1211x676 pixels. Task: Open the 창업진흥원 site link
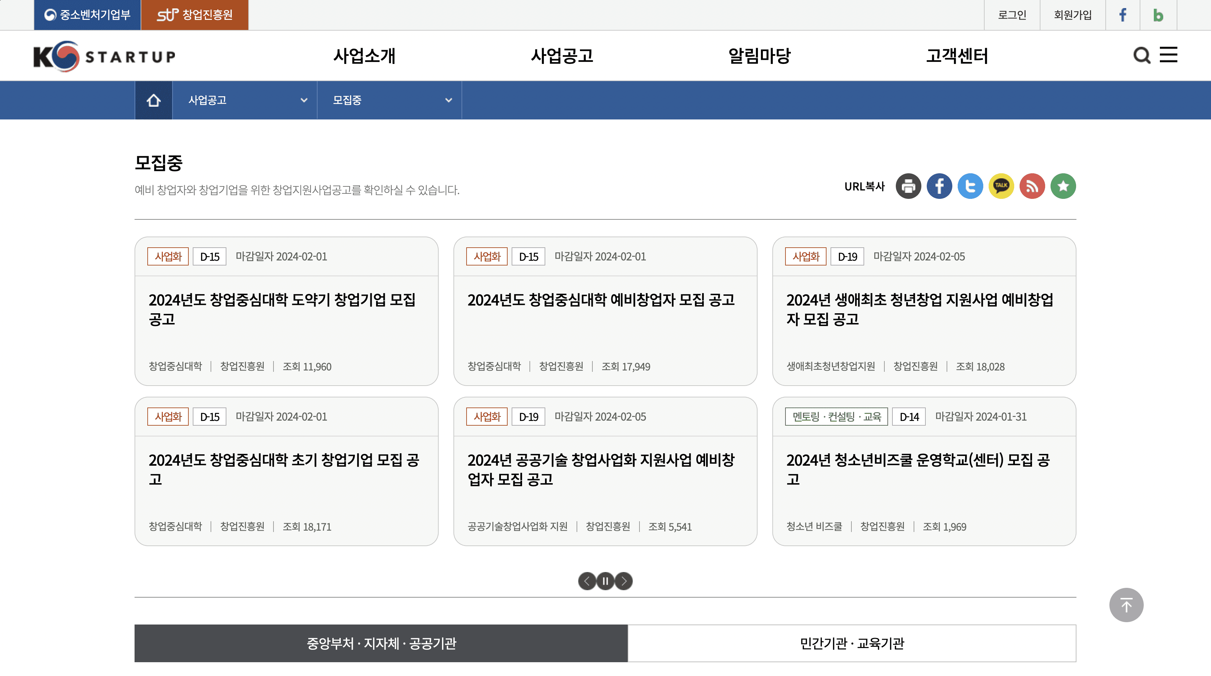[x=195, y=15]
